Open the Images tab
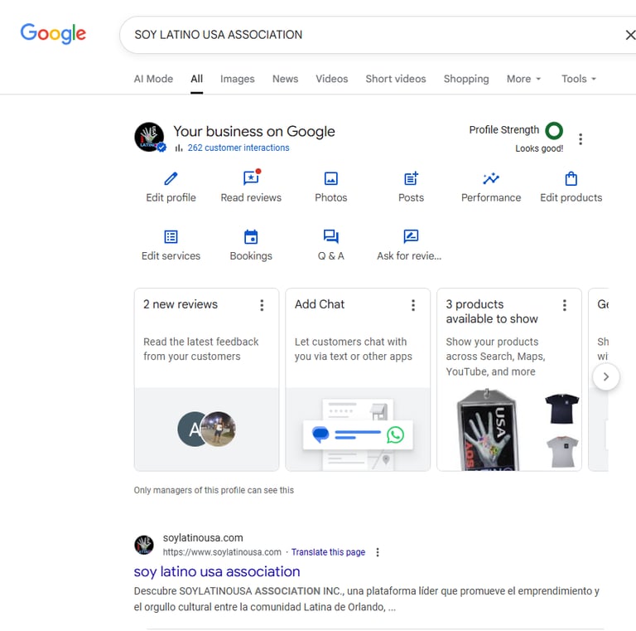 (x=238, y=79)
